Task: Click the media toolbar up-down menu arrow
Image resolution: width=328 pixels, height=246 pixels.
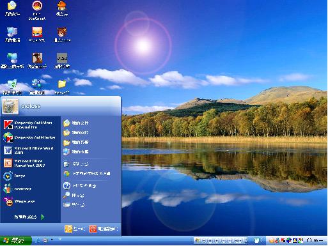Action: [246, 240]
